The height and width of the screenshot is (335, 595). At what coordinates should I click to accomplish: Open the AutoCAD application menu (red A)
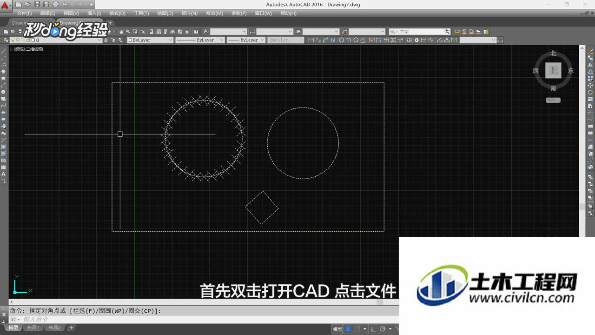click(5, 6)
